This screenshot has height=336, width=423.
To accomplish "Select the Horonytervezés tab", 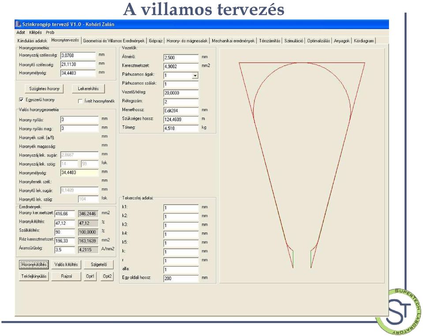I will tap(65, 40).
